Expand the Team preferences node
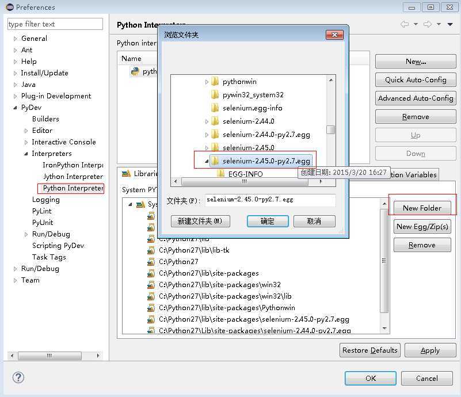The height and width of the screenshot is (397, 461). (16, 280)
